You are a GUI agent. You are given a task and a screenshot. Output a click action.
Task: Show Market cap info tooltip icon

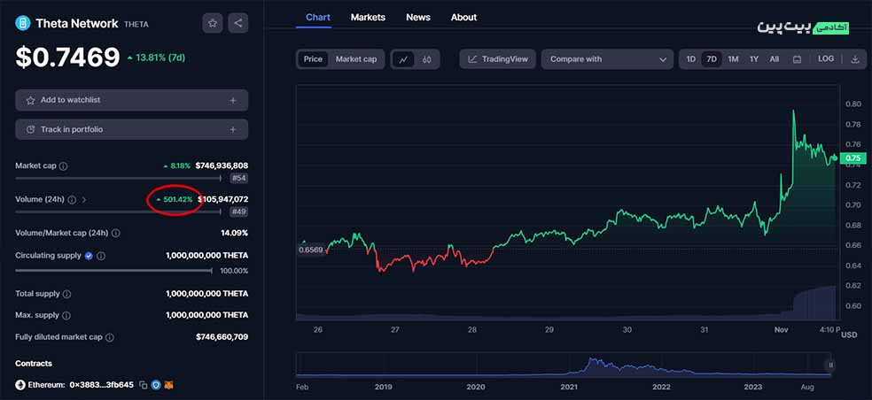pyautogui.click(x=64, y=166)
